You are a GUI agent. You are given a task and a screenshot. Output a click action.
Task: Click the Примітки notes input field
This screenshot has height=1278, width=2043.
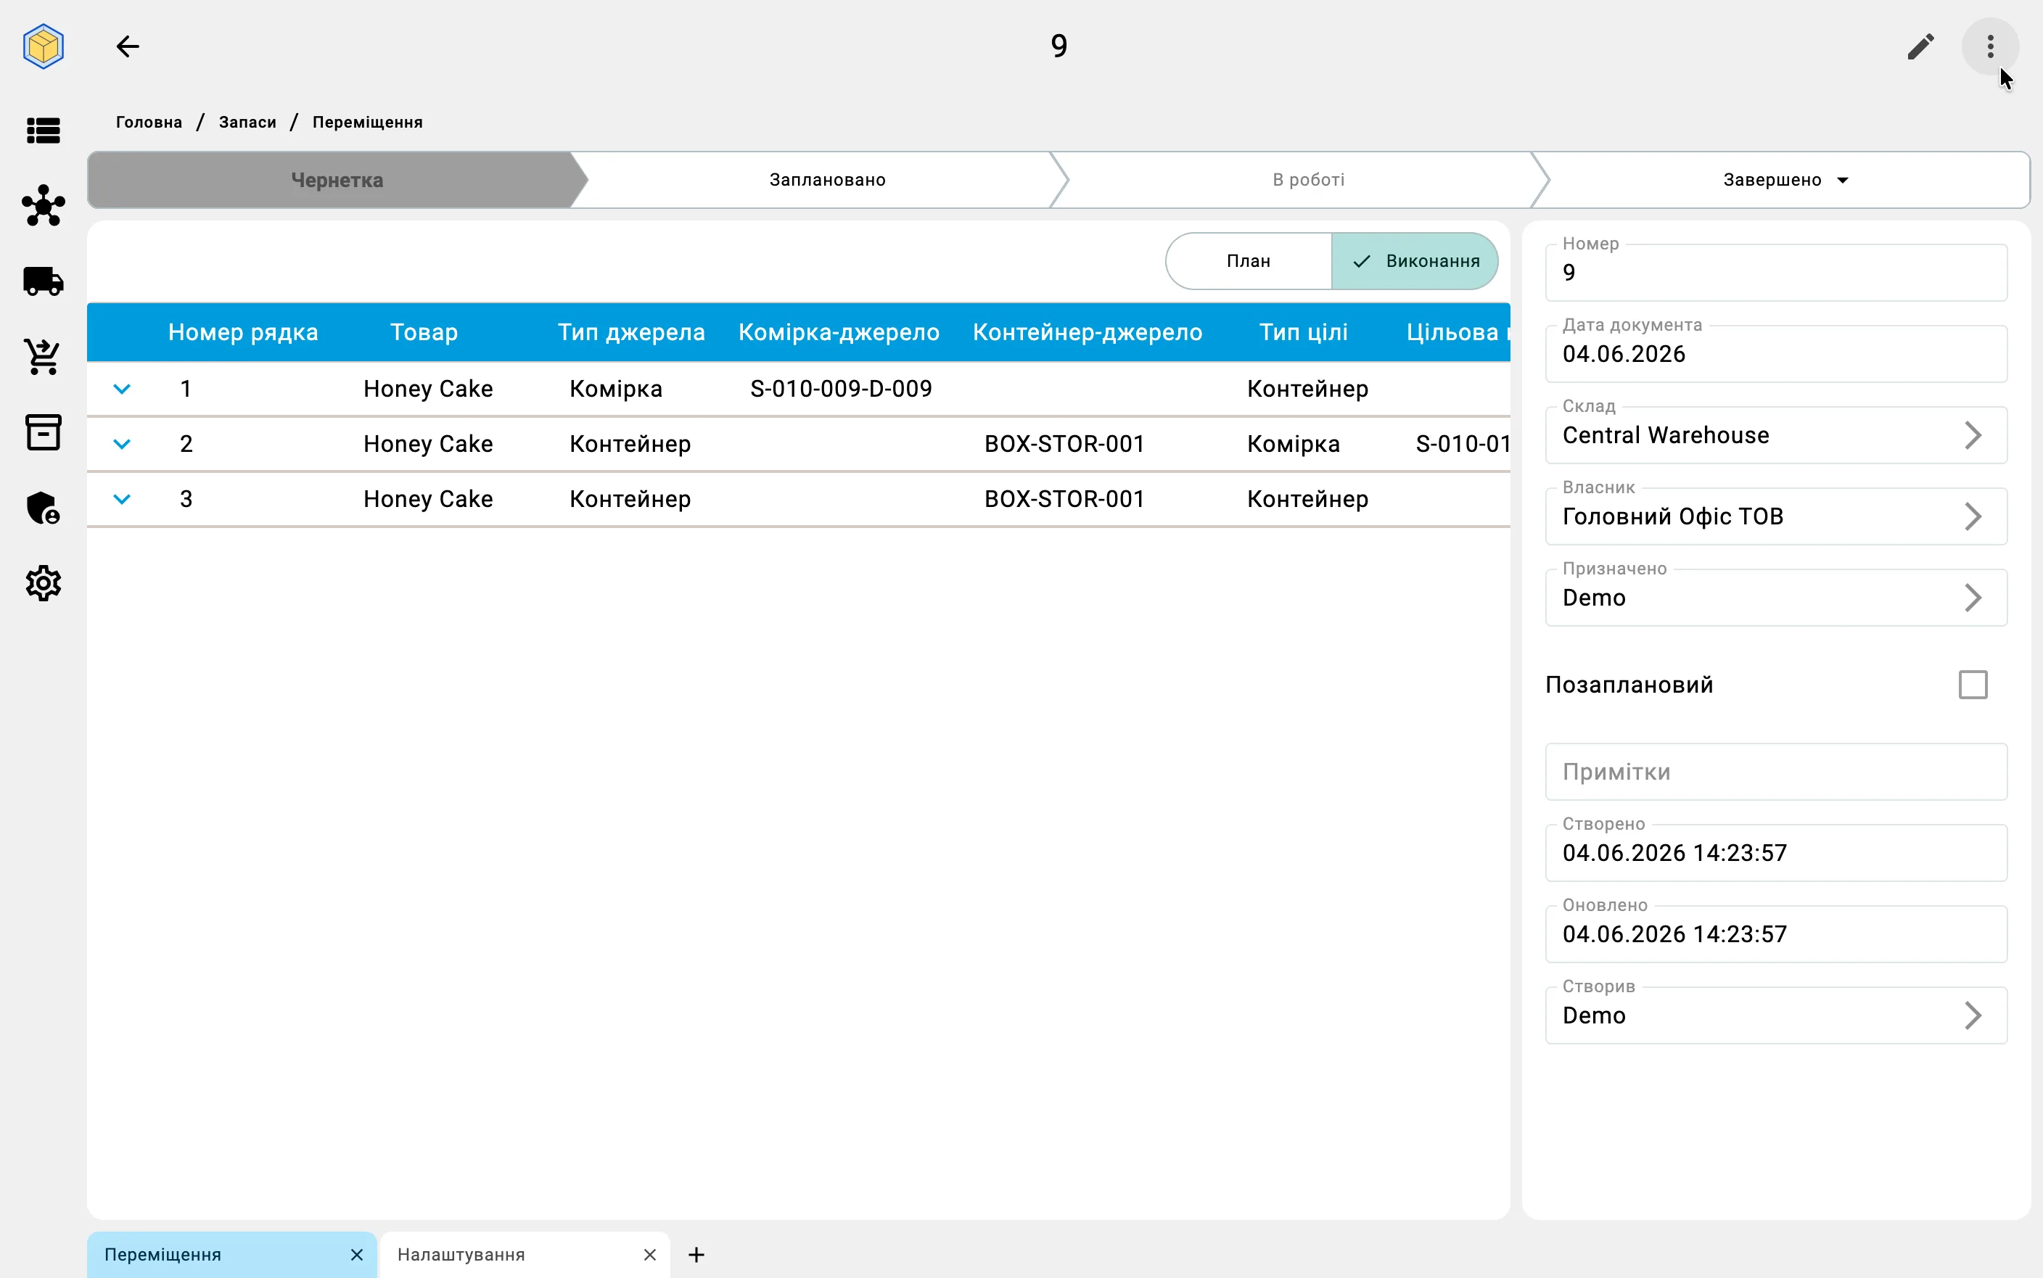[x=1776, y=772]
